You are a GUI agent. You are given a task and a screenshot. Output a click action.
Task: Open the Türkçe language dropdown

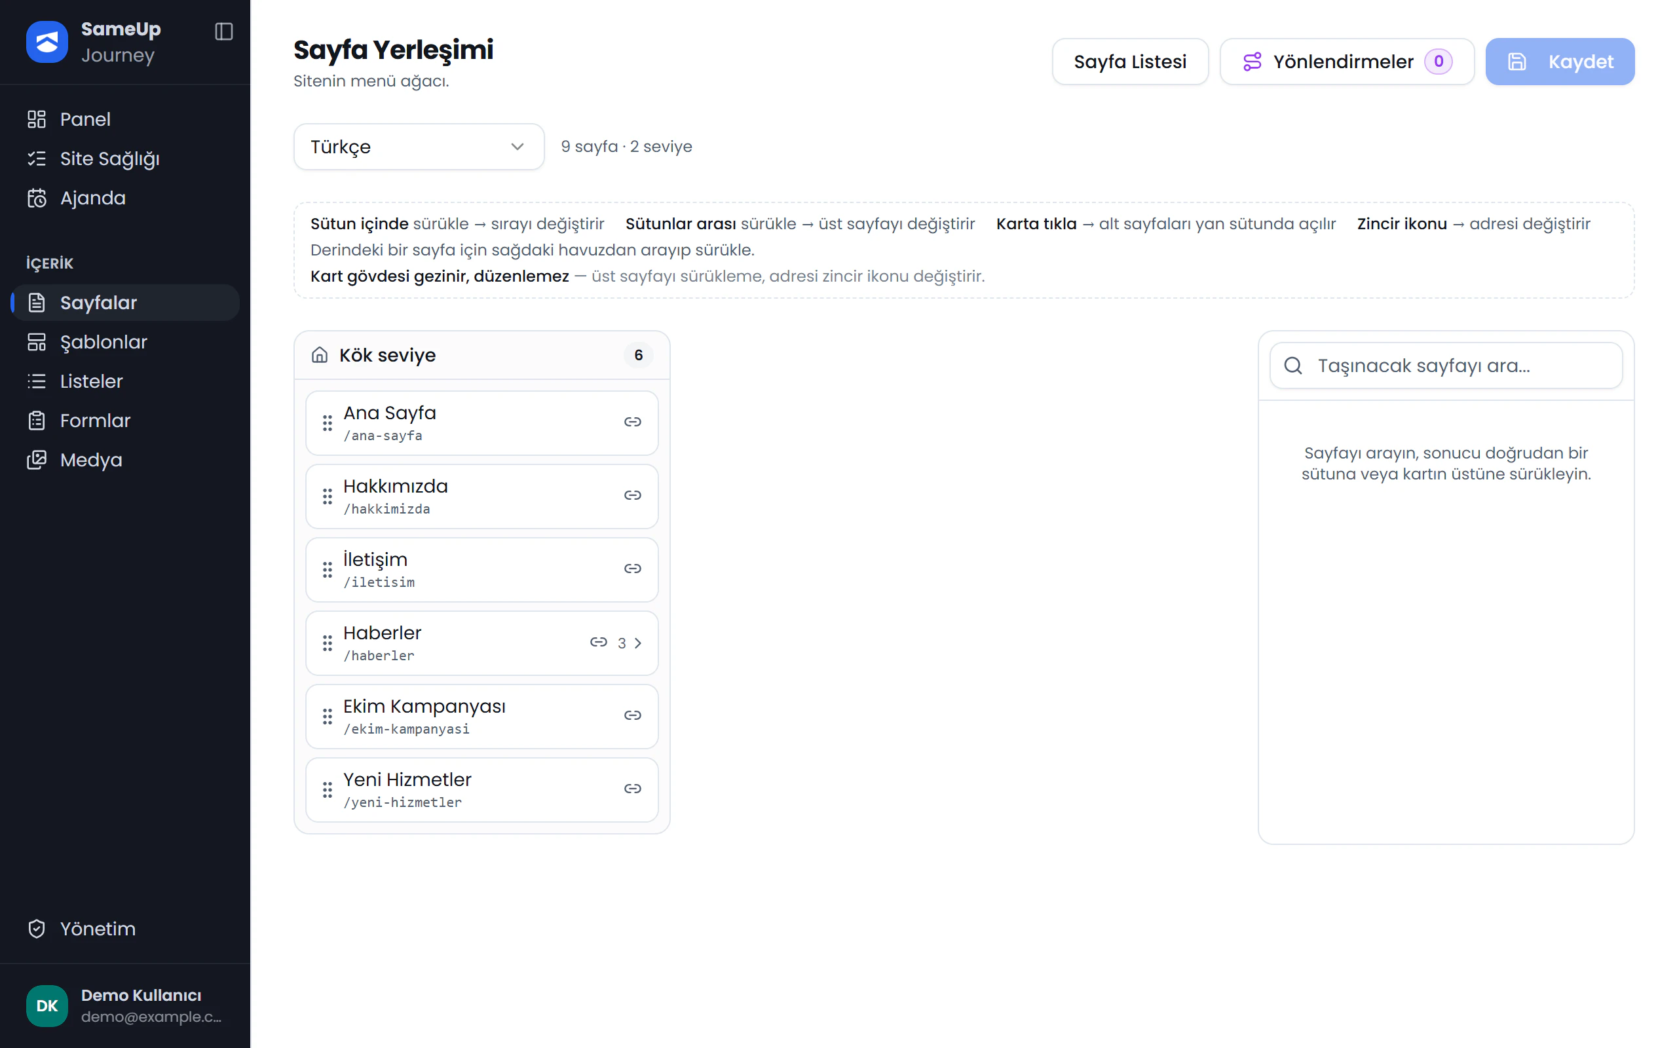tap(419, 146)
